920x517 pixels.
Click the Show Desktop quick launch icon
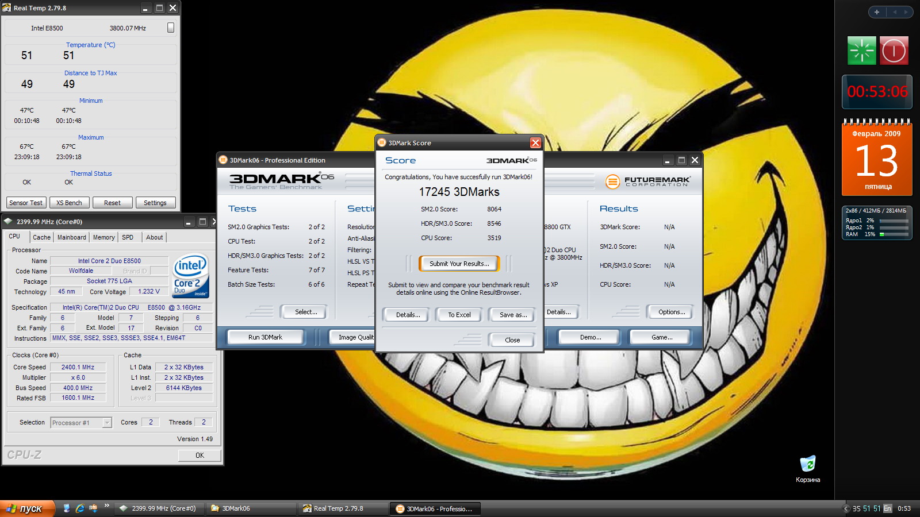67,508
